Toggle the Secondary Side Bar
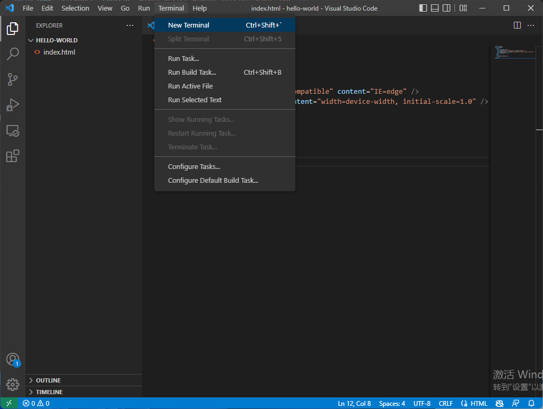543x409 pixels. (x=446, y=8)
